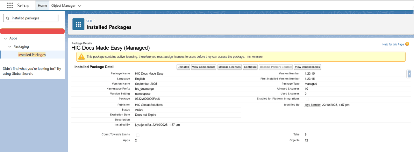This screenshot has width=414, height=152.
Task: Select Package Name value HIC Docs Made Easy
Action: click(x=149, y=73)
